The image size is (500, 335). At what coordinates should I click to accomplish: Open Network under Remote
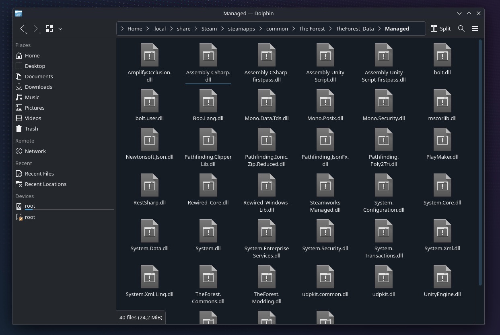click(x=64, y=151)
